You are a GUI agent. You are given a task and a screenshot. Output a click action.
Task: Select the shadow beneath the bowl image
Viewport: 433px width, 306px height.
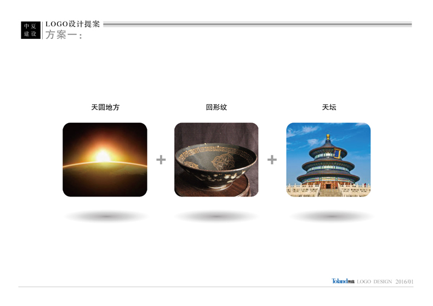click(216, 216)
